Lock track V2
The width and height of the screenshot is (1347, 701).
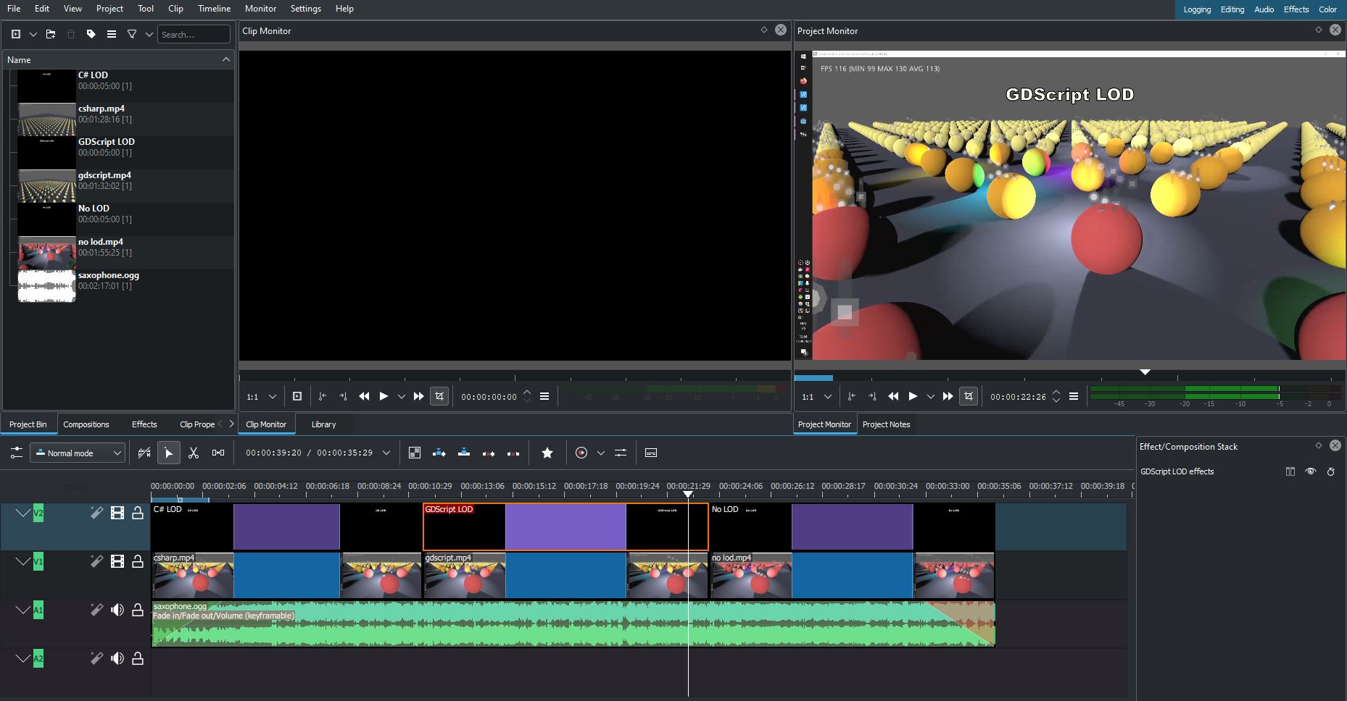point(138,513)
